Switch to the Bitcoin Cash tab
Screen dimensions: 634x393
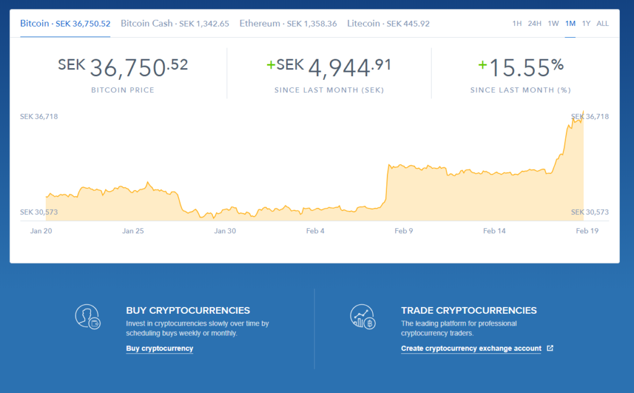[x=176, y=23]
